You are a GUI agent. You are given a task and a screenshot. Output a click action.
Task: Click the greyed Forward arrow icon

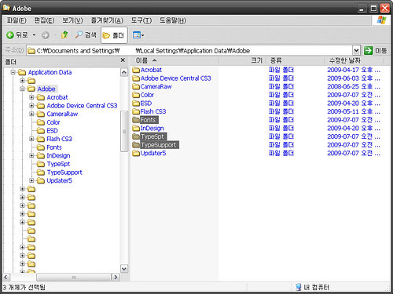(46, 35)
